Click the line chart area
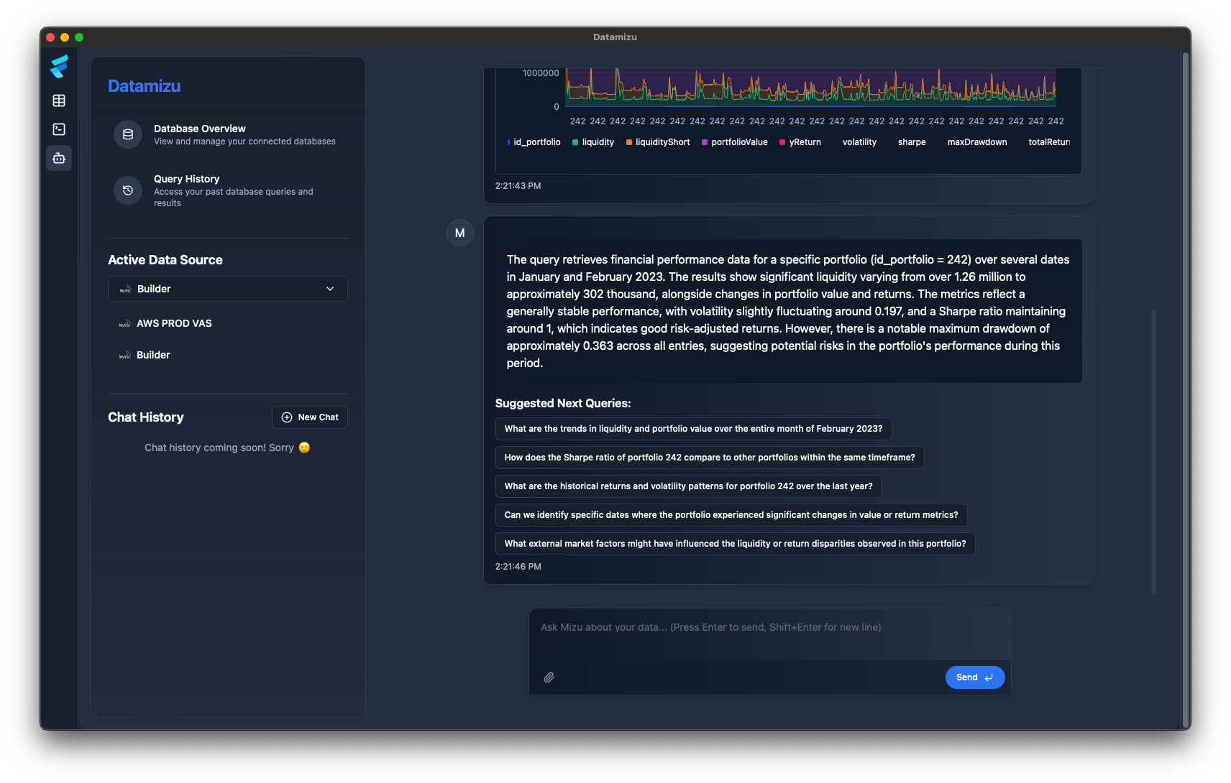The image size is (1231, 783). (x=811, y=88)
